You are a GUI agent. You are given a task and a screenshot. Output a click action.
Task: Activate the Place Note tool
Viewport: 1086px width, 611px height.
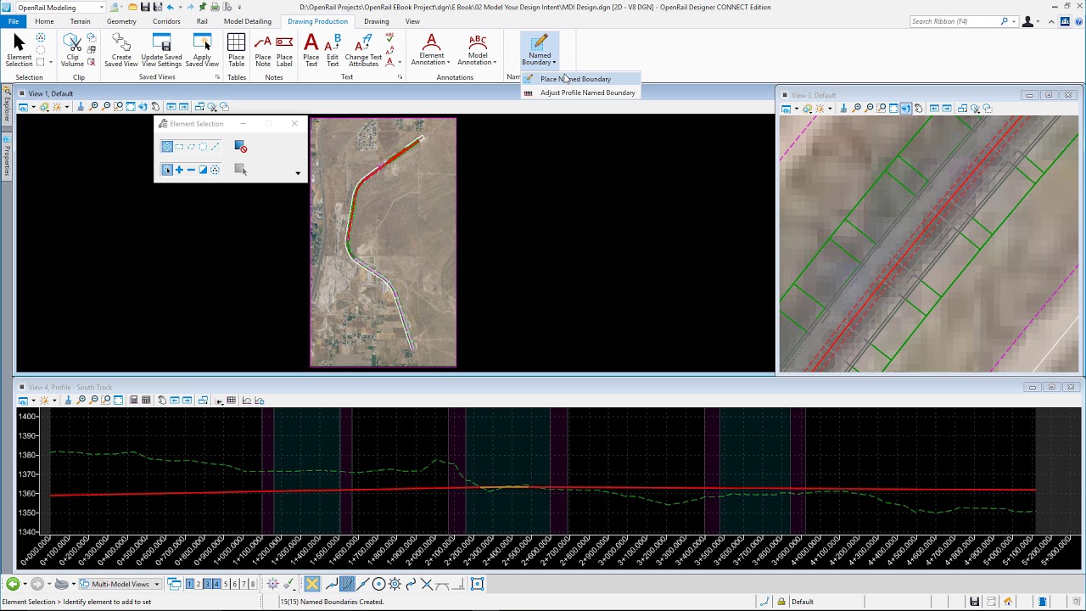pos(263,51)
